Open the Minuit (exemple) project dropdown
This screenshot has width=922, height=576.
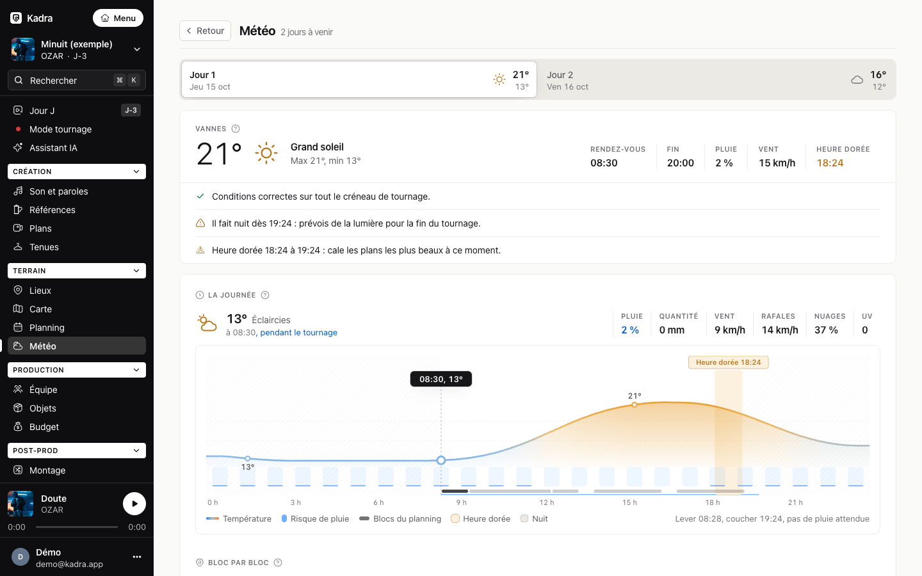pos(77,49)
